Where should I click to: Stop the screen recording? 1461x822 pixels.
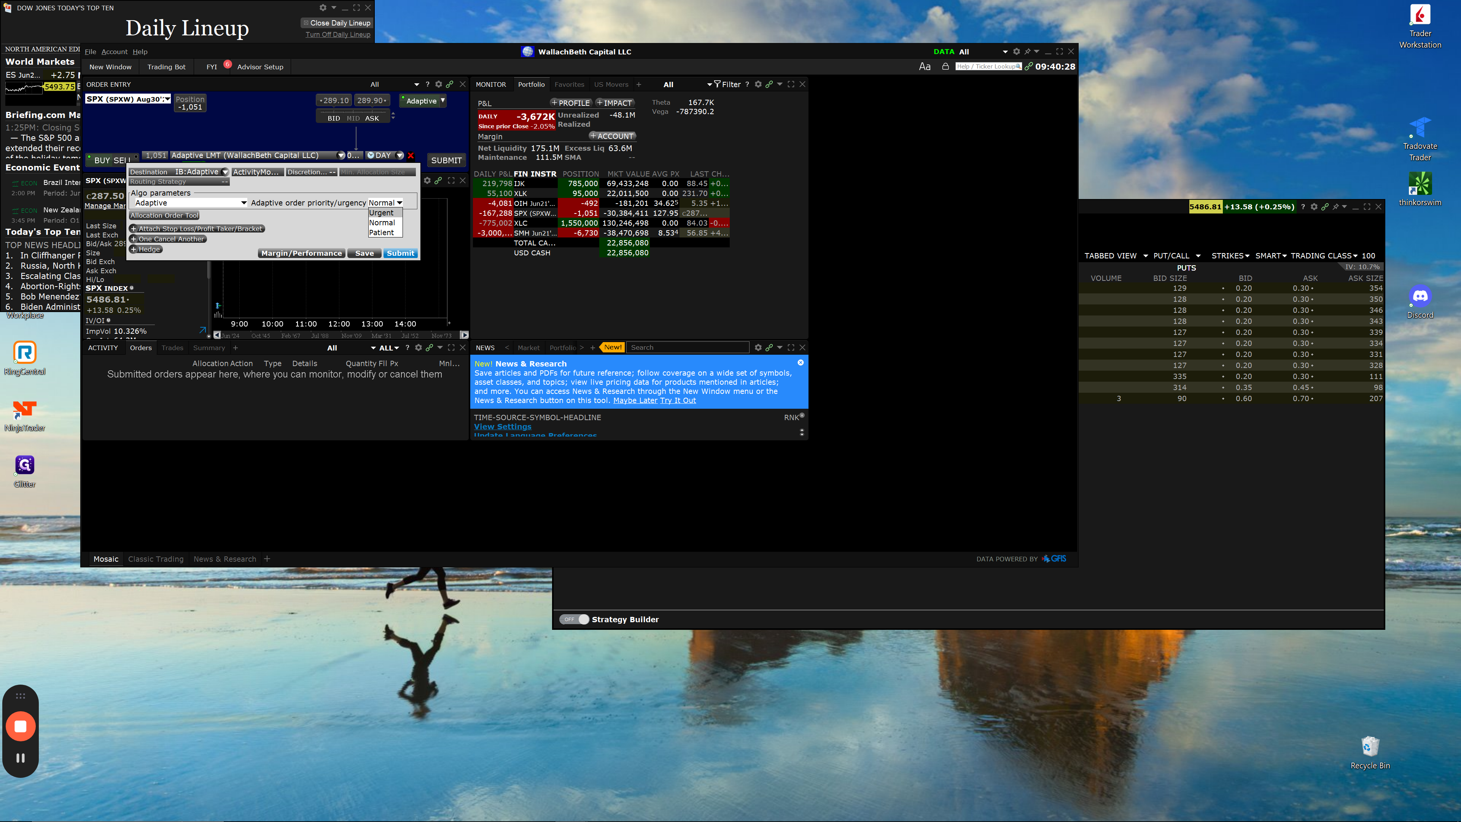coord(21,726)
